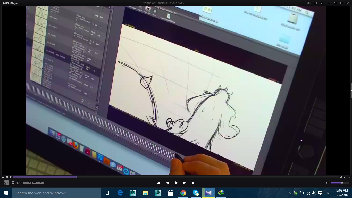Skip to the next track
The image size is (352, 198).
coord(185,183)
